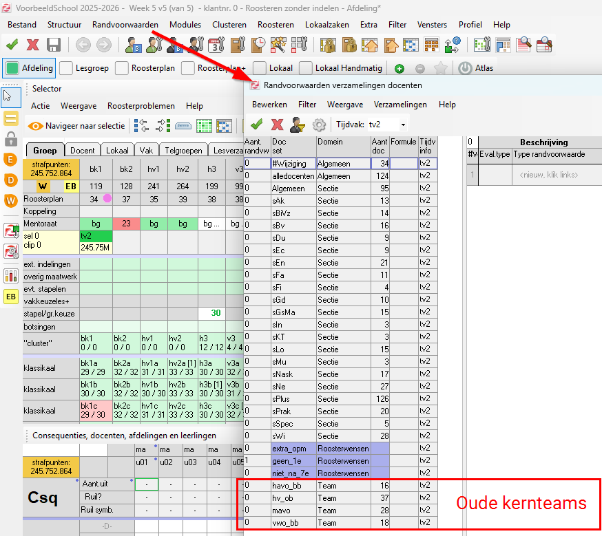Open the Verzamelingen menu in dialog
The width and height of the screenshot is (602, 536).
400,105
